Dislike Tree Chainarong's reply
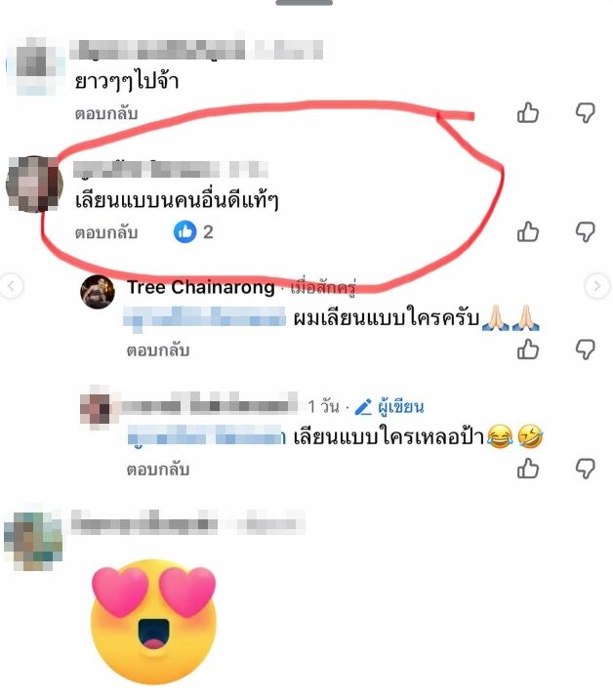Image resolution: width=613 pixels, height=698 pixels. click(x=586, y=349)
